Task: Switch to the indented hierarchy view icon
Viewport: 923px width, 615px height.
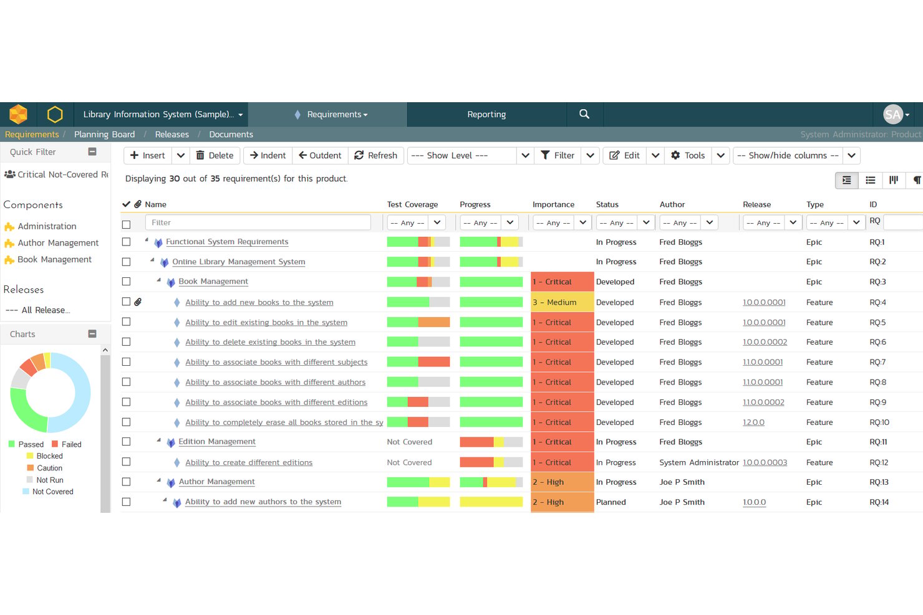Action: [846, 180]
